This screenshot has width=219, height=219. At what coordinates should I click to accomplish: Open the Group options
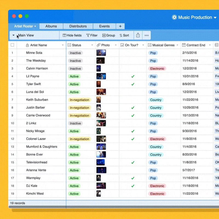109,35
